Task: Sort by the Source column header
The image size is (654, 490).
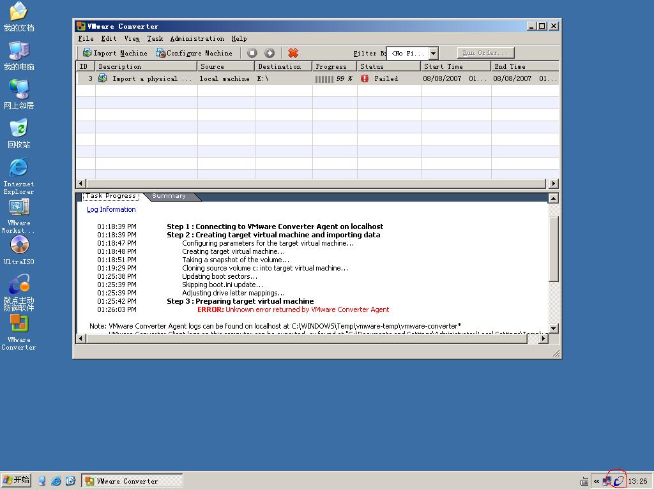Action: click(225, 66)
